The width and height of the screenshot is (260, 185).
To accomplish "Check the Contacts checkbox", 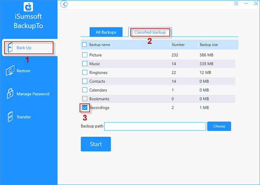I will point(85,81).
